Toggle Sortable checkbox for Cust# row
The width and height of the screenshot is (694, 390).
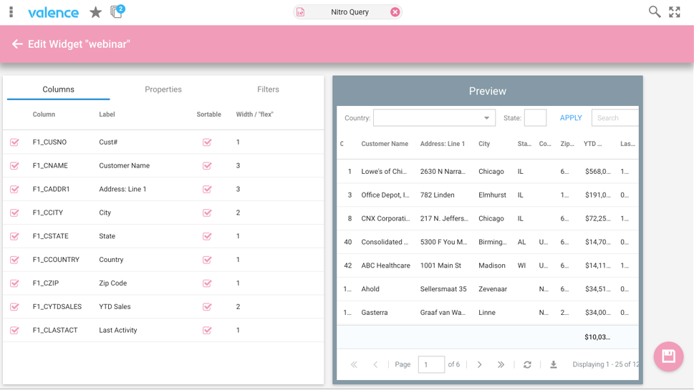point(207,142)
